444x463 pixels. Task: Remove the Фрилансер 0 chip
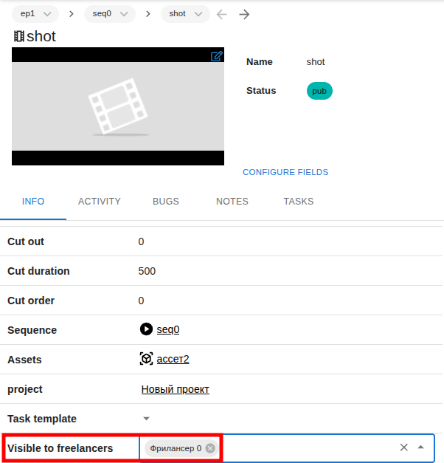(x=210, y=448)
